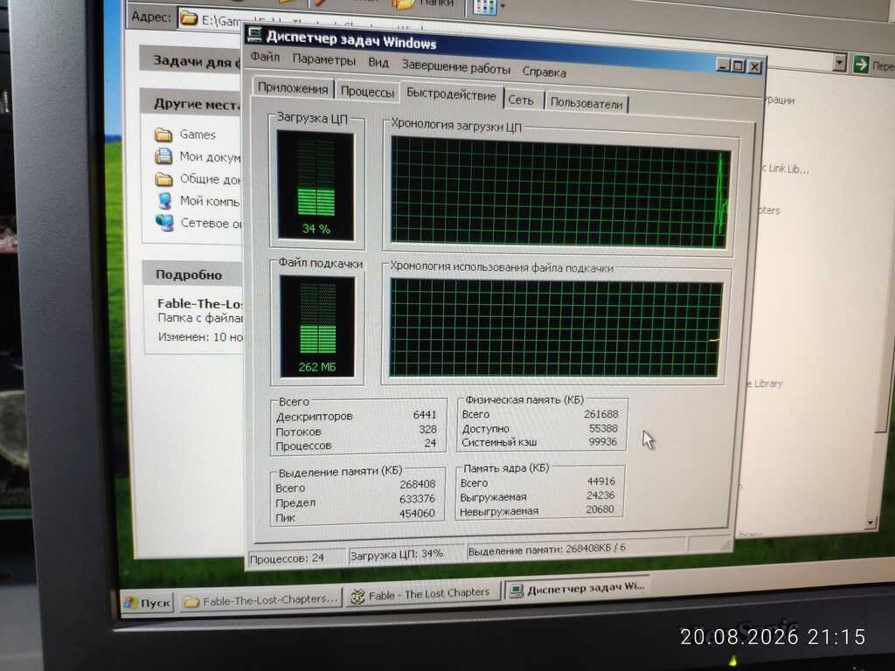Open Сетевое окружение icon in sidebar
895x671 pixels.
pyautogui.click(x=164, y=223)
